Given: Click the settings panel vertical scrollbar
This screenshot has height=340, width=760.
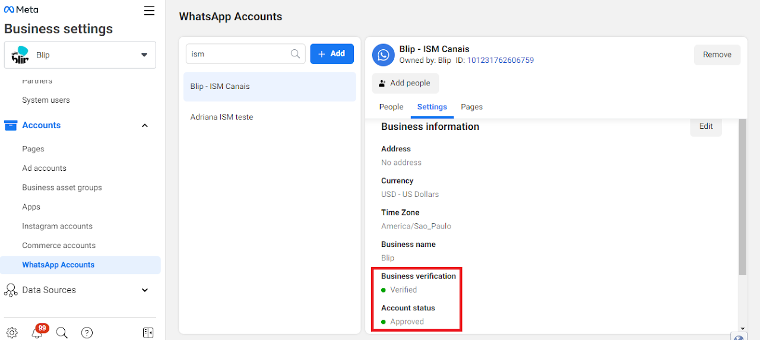Looking at the screenshot, I should coord(742,196).
